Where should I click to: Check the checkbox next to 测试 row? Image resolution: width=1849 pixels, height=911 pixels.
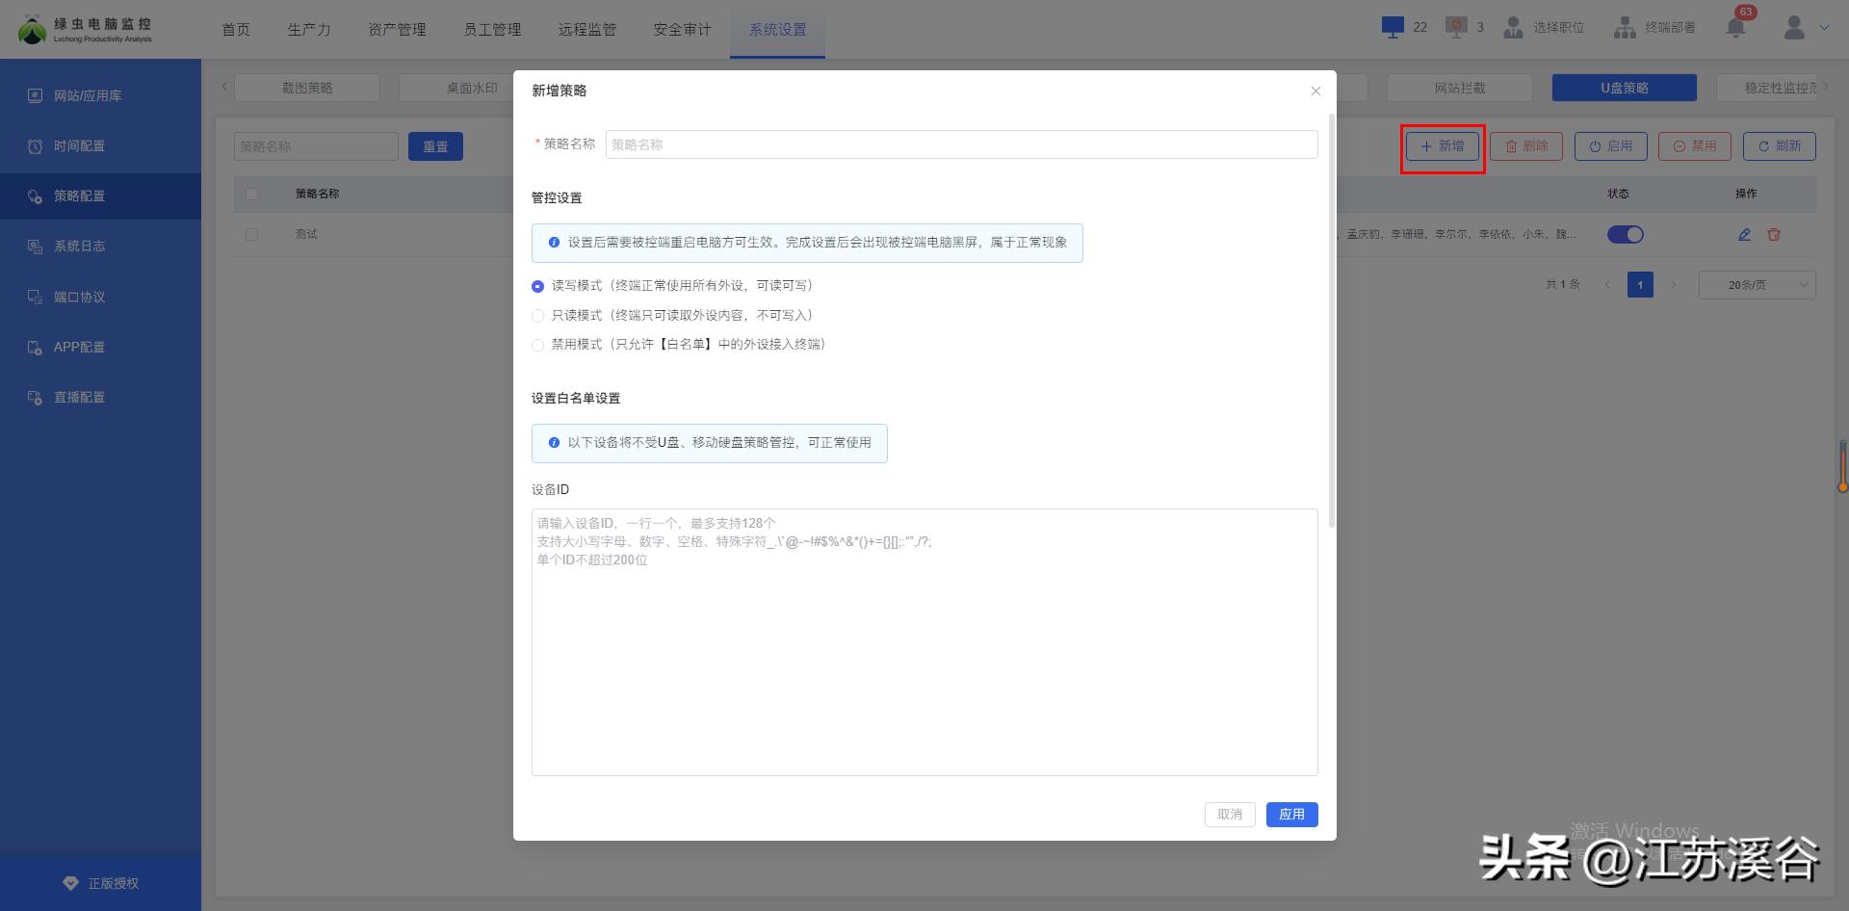(x=251, y=234)
